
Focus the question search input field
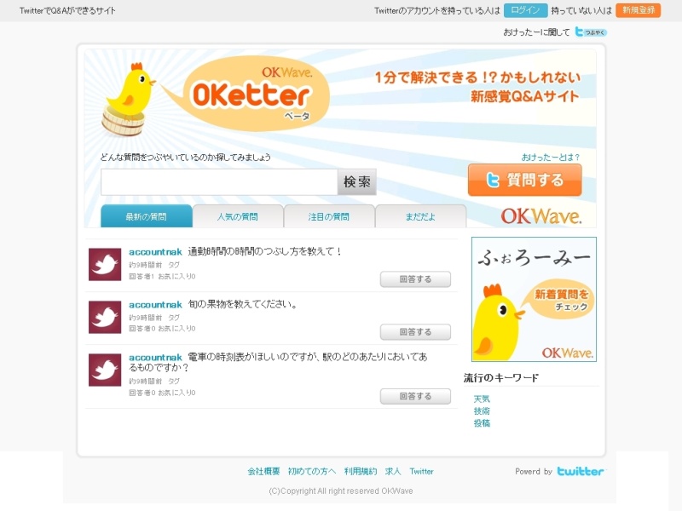point(219,182)
